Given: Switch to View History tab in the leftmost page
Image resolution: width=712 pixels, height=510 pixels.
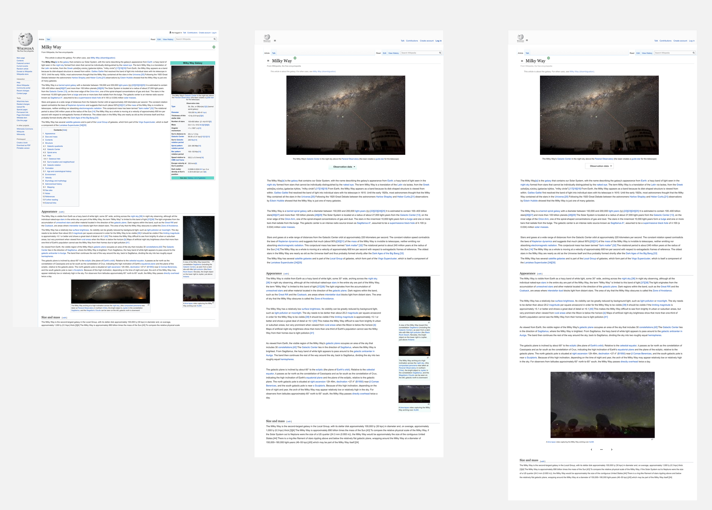Looking at the screenshot, I should tap(168, 40).
